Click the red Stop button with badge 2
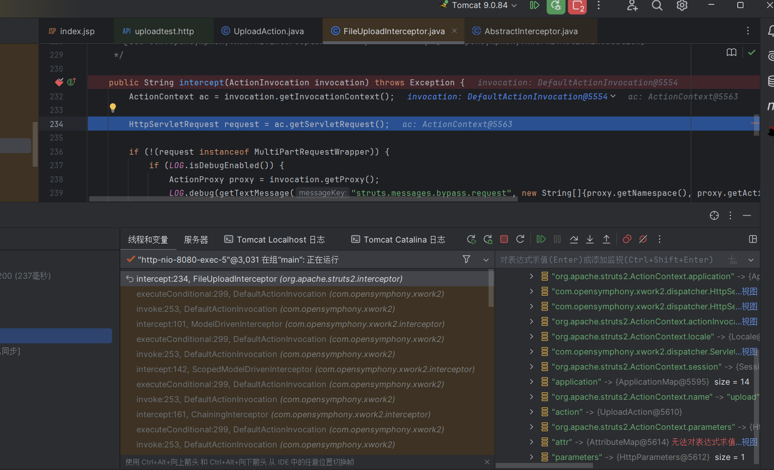Screen dimensions: 774x470 [577, 6]
